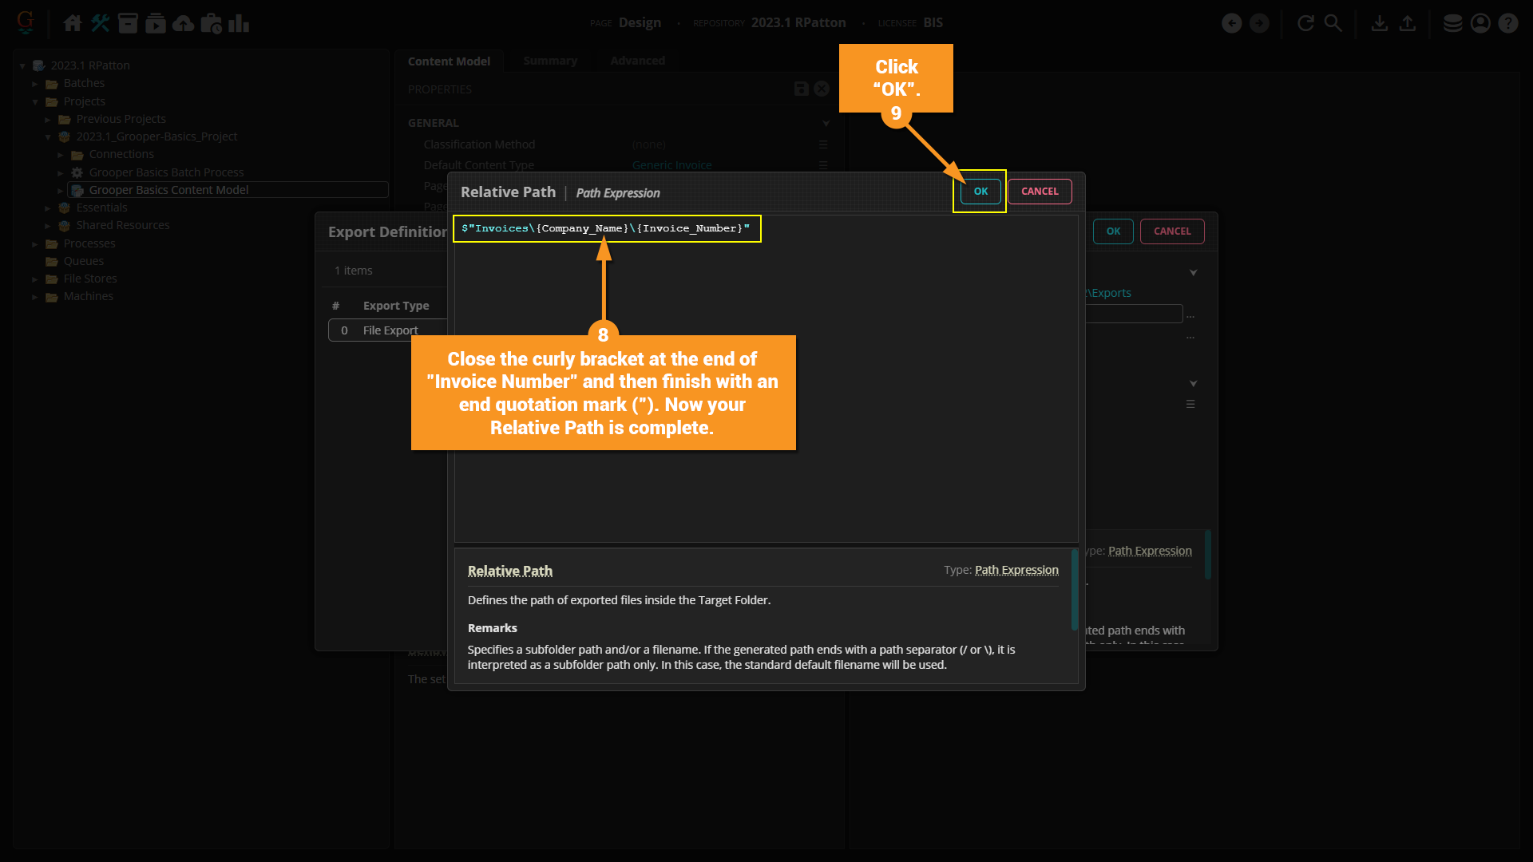This screenshot has width=1533, height=862.
Task: Click the database connection icon
Action: click(1452, 23)
